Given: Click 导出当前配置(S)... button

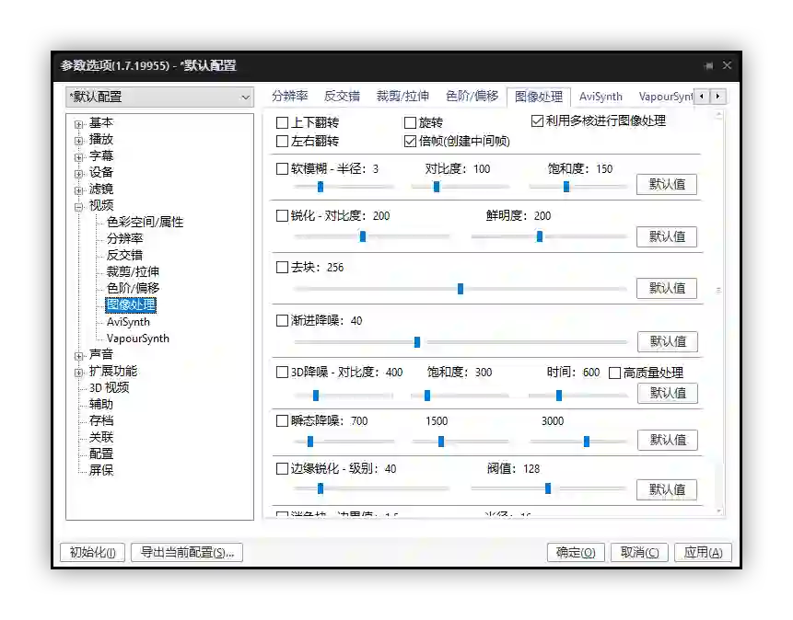Looking at the screenshot, I should pyautogui.click(x=187, y=552).
